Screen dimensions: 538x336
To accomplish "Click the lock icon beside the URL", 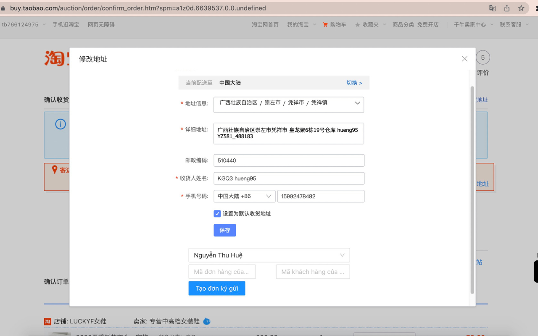I will point(3,8).
